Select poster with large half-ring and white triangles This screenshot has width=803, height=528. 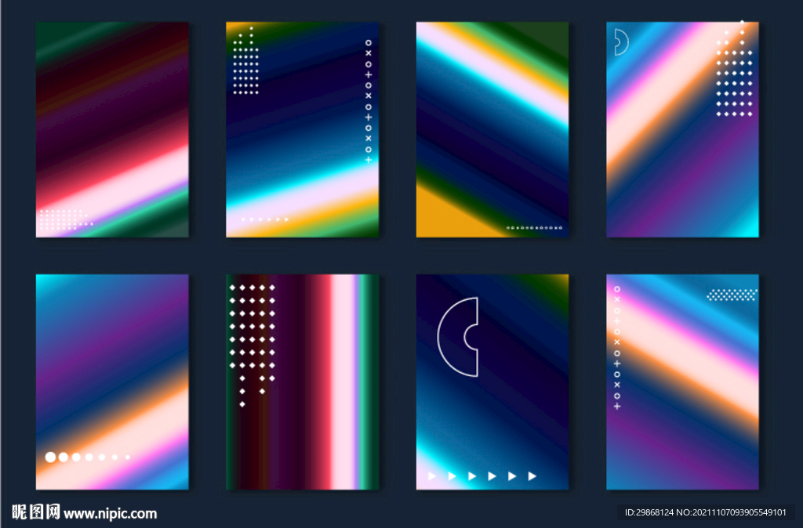point(492,382)
